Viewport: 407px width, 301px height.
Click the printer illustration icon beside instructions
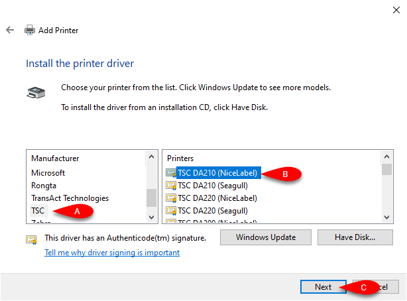coord(36,93)
